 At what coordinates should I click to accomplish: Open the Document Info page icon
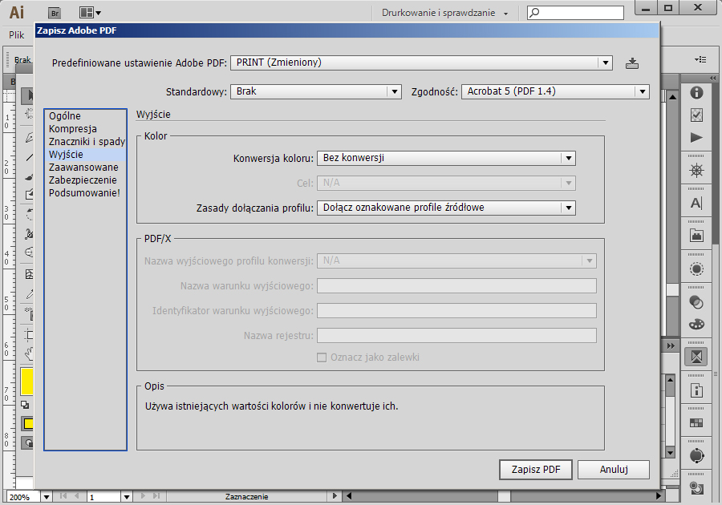(696, 390)
